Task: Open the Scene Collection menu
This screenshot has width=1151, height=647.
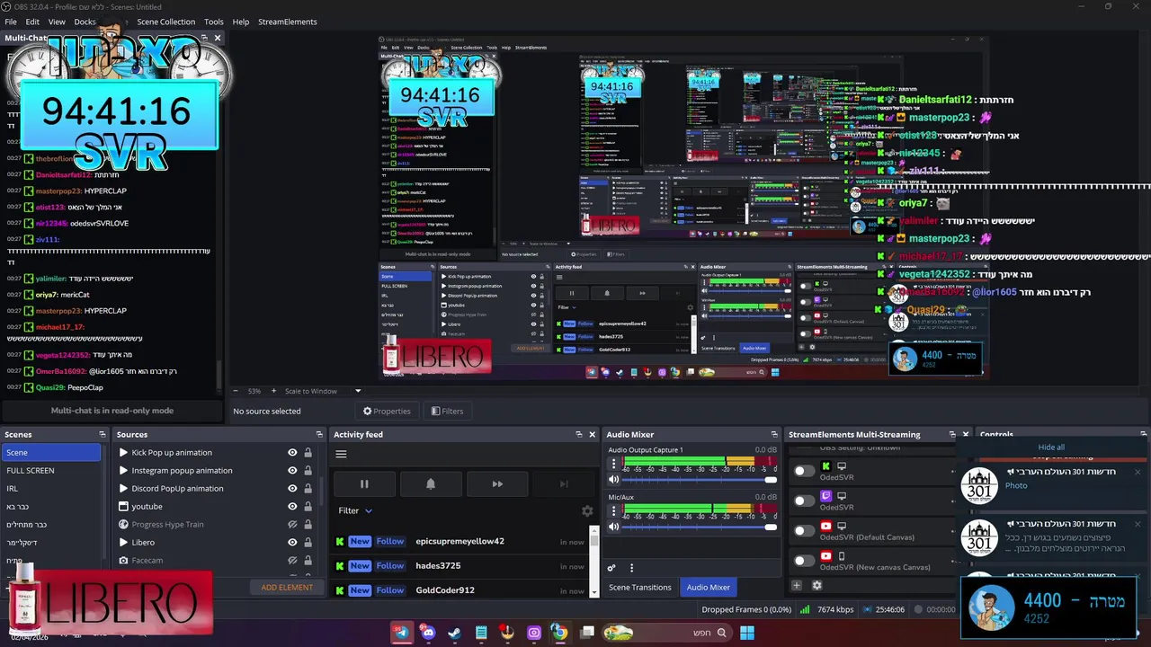Action: [x=165, y=22]
